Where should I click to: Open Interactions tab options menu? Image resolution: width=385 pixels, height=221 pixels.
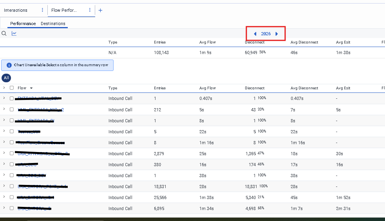pos(42,10)
